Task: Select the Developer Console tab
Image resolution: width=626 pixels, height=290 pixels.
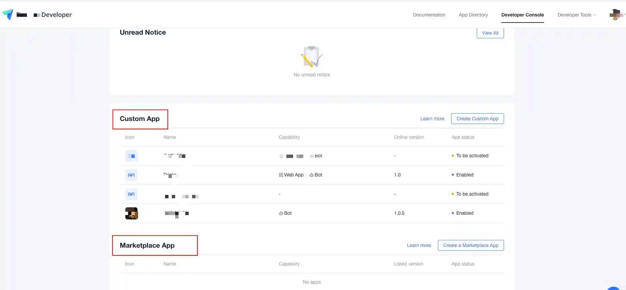Action: click(523, 15)
